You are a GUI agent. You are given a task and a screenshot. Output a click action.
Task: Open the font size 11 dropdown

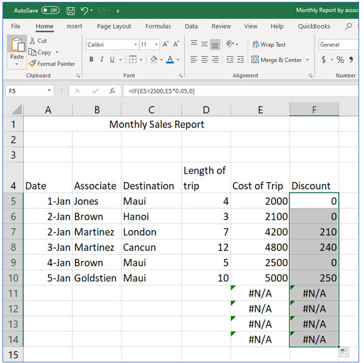click(x=156, y=44)
